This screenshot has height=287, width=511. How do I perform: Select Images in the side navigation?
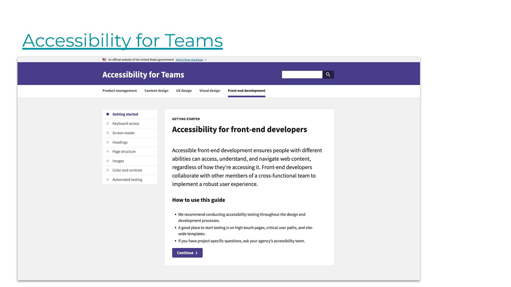point(118,161)
